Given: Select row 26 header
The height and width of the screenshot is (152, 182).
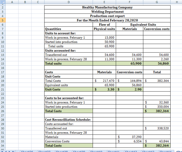Looking at the screenshot, I should click(x=3, y=111).
